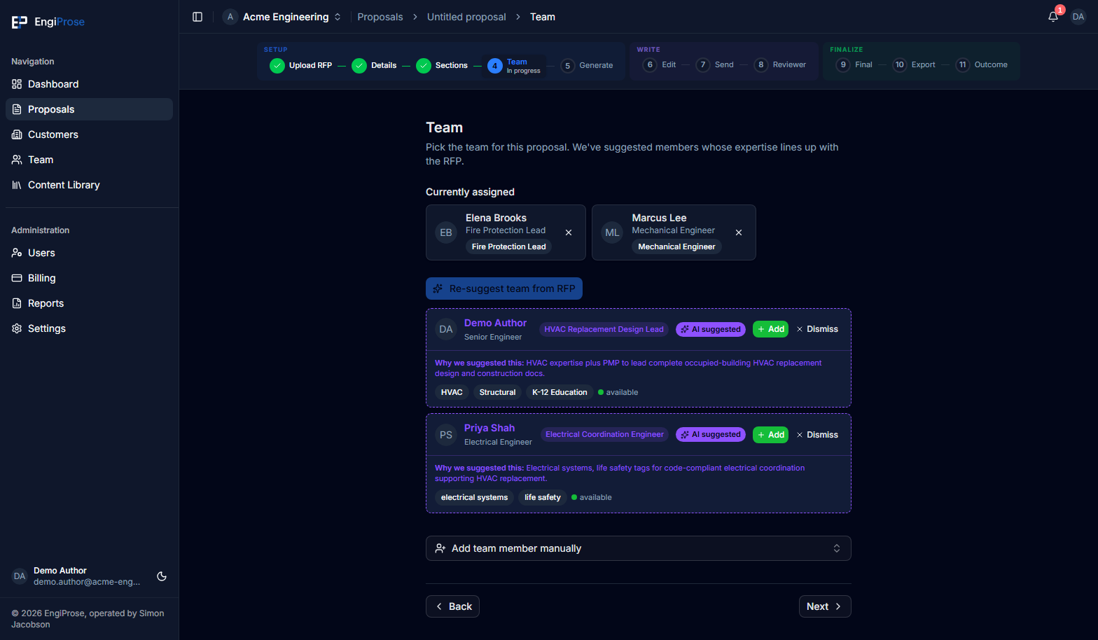Screen dimensions: 1098x640
Task: Go to step 8 Reviewer
Action: (x=780, y=64)
